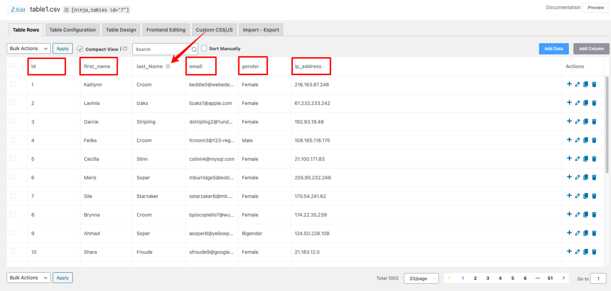Open the icon beside Compact View
611x291 pixels.
pos(125,48)
